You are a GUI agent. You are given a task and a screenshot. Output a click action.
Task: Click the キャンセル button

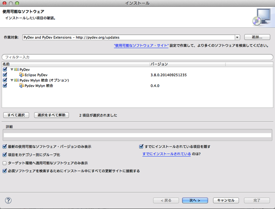(226, 200)
